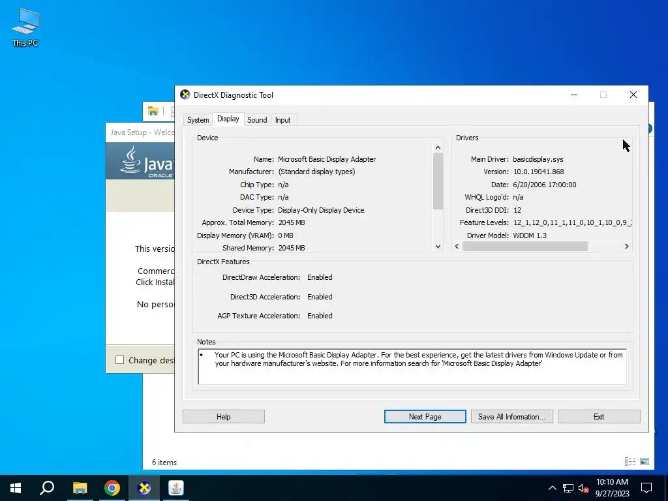Open the Input tab
668x501 pixels.
(283, 120)
